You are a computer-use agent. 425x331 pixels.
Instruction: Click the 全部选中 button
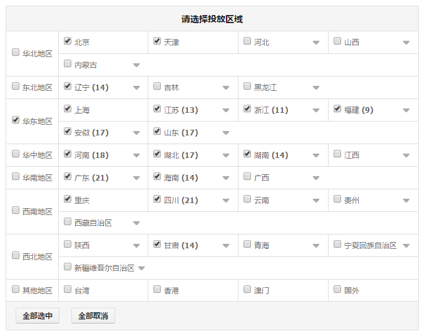pyautogui.click(x=38, y=316)
